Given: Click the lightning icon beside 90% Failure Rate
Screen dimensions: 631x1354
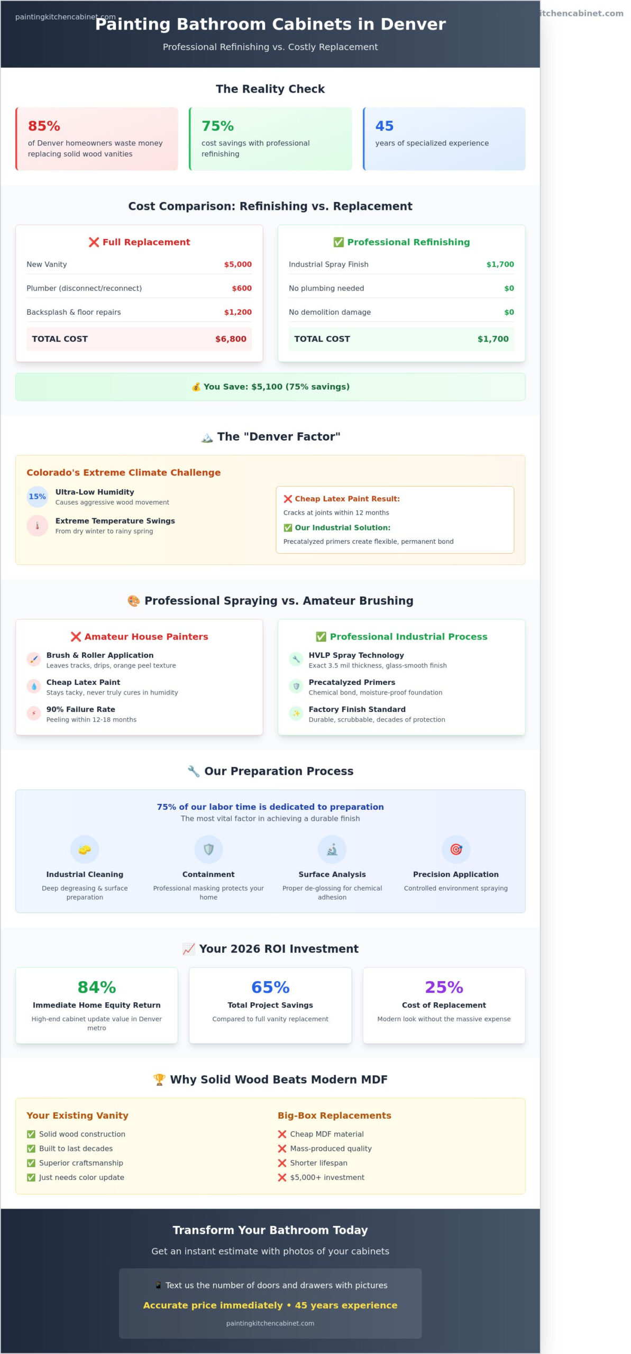Looking at the screenshot, I should click(34, 713).
